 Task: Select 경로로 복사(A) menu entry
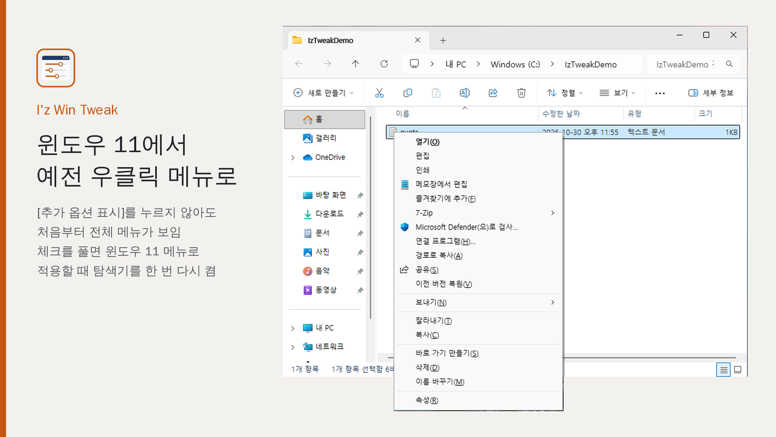click(478, 255)
